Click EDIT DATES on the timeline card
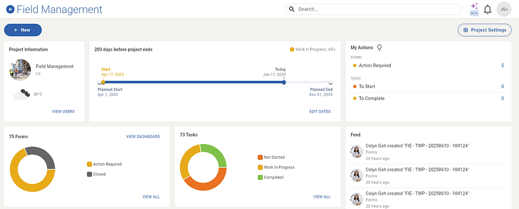 coord(320,112)
